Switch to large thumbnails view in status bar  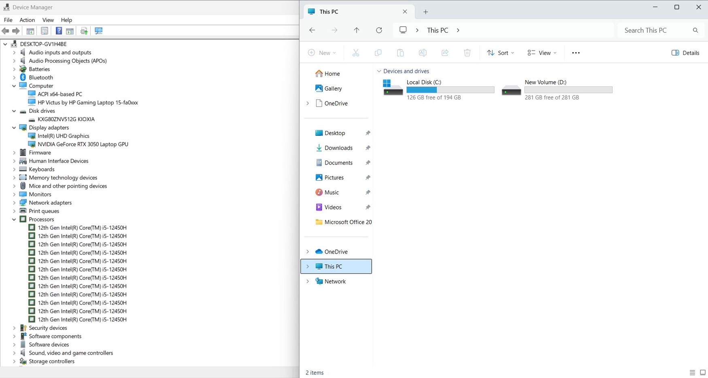pyautogui.click(x=703, y=372)
